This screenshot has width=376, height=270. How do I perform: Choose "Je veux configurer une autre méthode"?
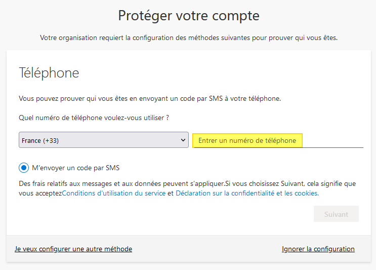(x=73, y=249)
